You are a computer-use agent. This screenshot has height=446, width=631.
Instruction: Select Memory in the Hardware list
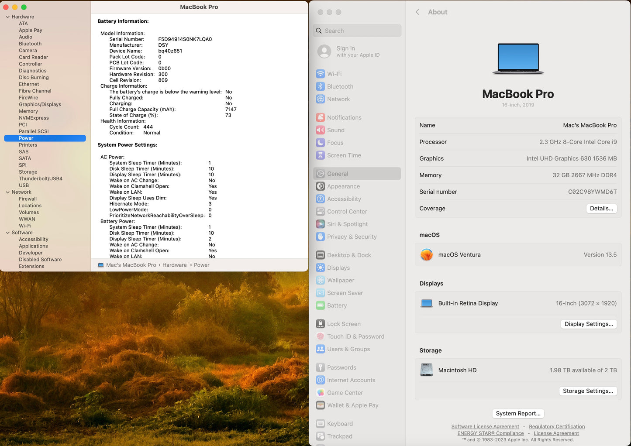(28, 111)
